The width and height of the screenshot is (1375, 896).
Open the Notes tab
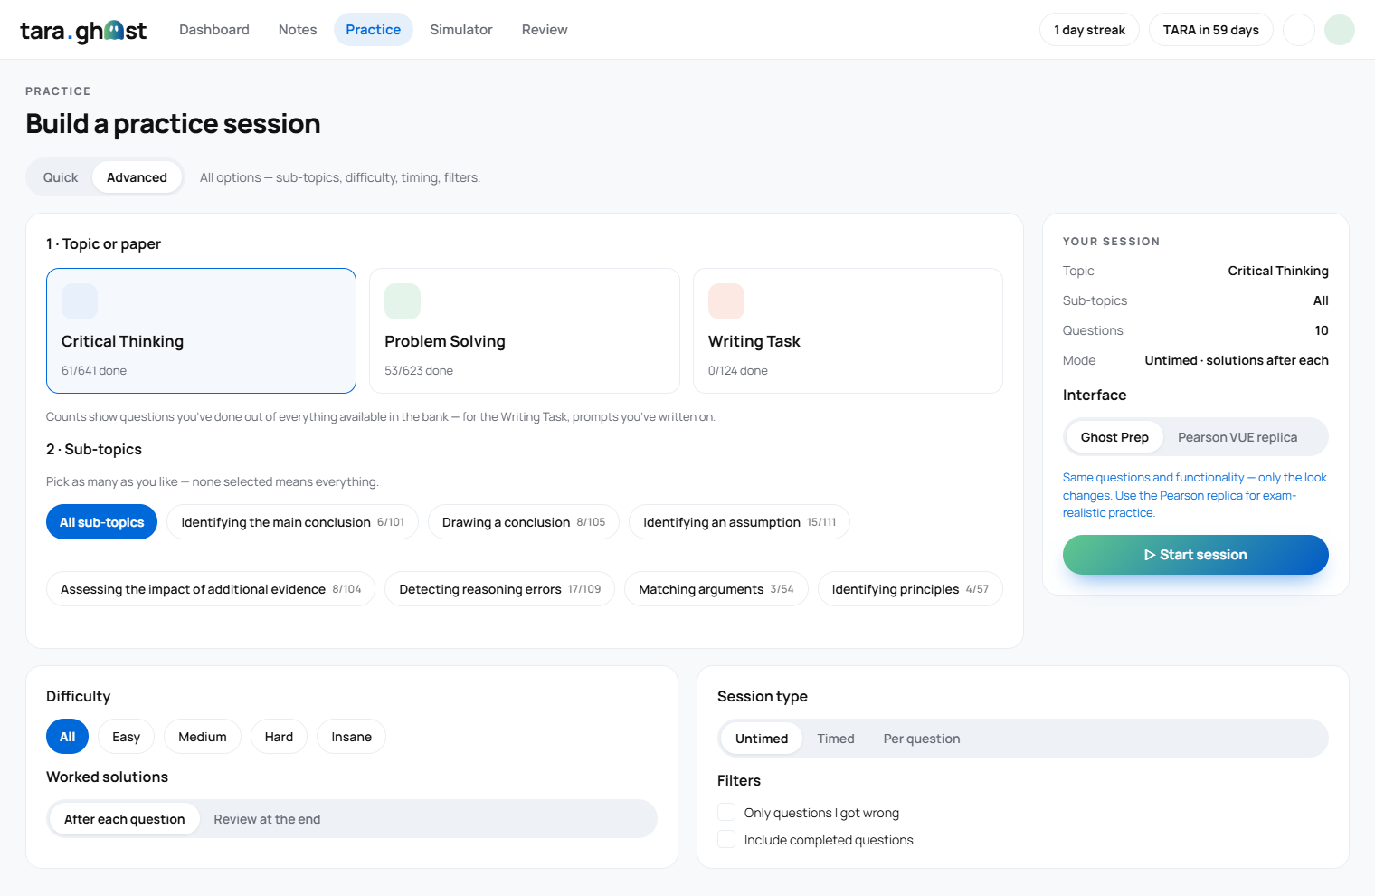click(298, 30)
